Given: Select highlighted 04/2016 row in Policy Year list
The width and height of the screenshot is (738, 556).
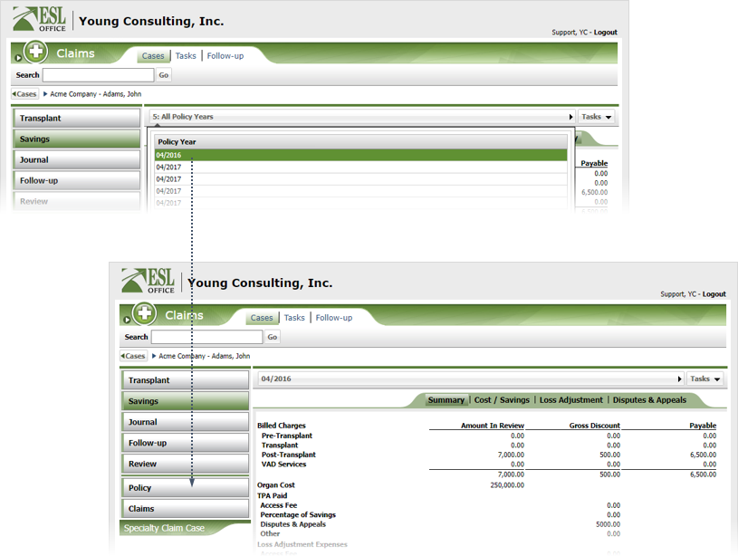Looking at the screenshot, I should pyautogui.click(x=360, y=156).
